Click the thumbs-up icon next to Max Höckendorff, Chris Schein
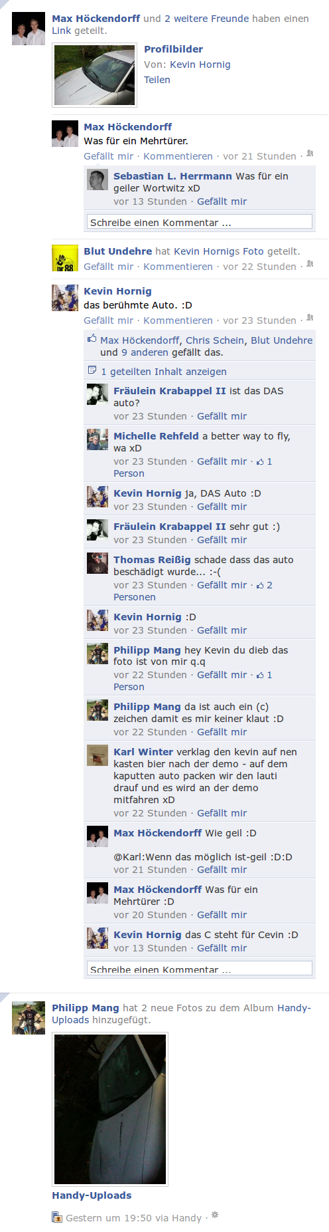 [x=92, y=338]
